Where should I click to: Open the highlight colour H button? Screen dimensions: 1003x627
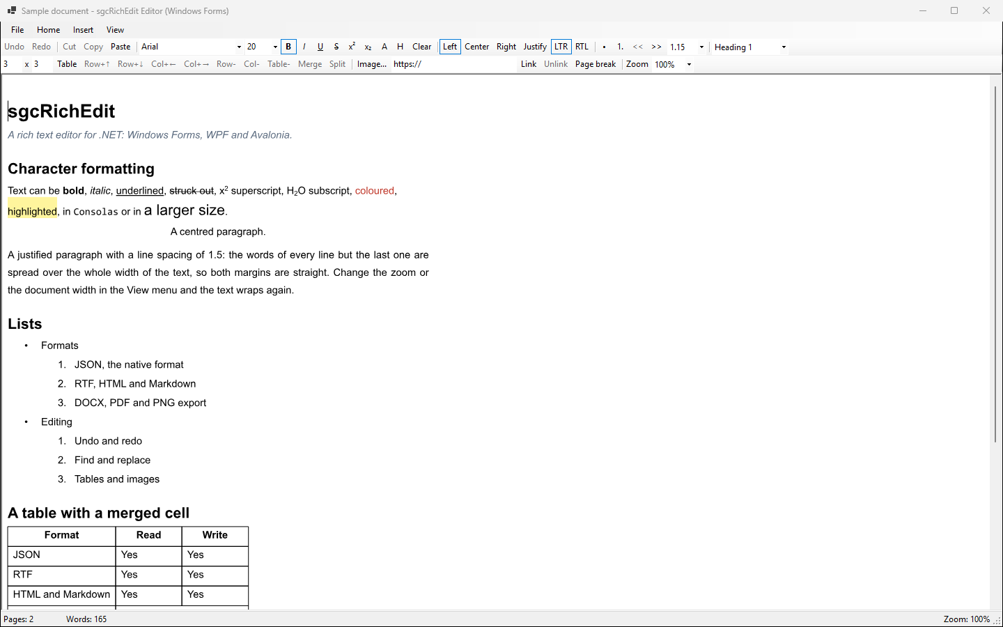click(400, 47)
